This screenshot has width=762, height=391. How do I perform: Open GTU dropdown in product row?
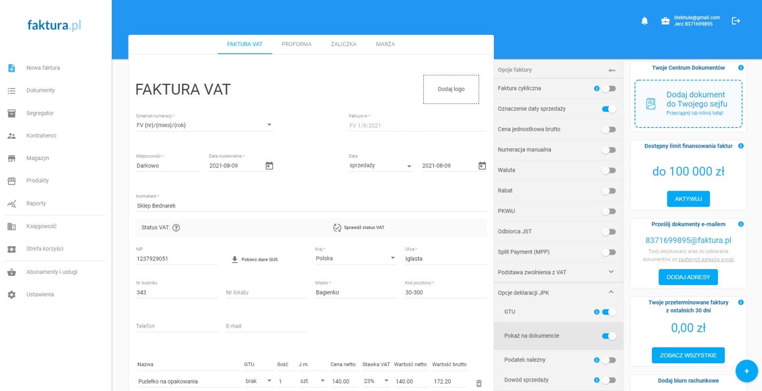point(259,381)
